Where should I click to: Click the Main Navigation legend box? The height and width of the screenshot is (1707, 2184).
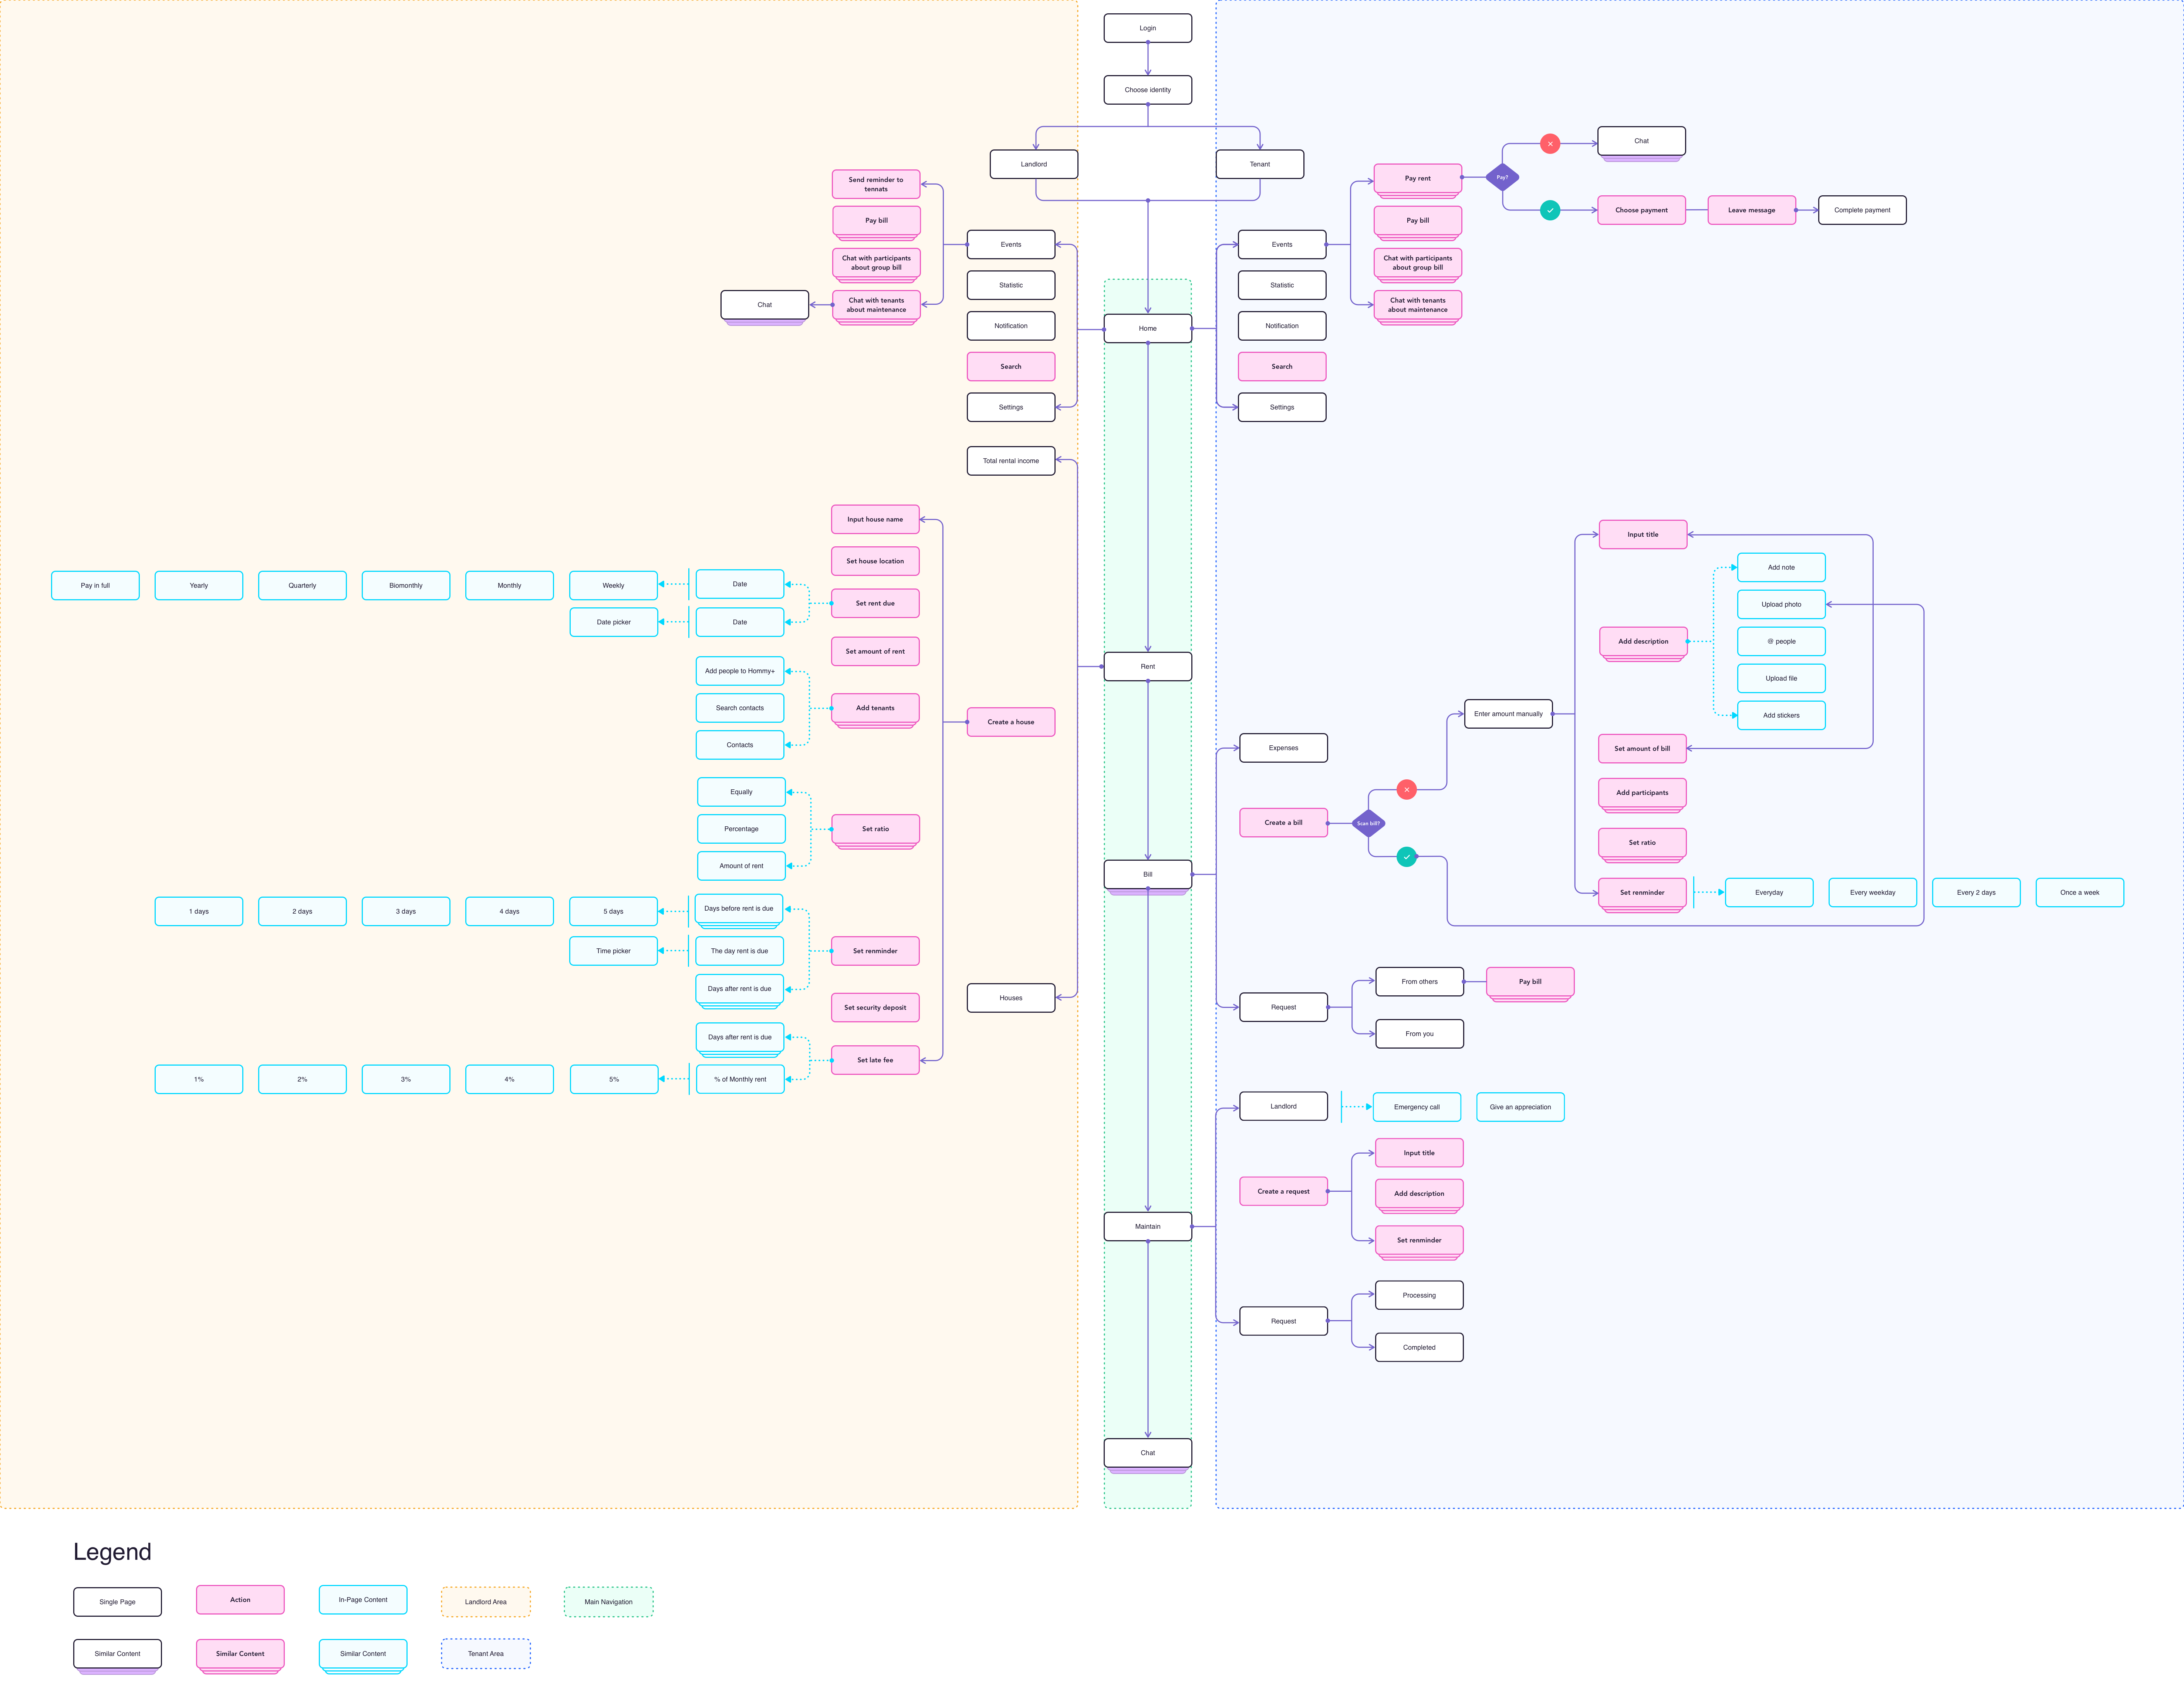click(x=609, y=1602)
